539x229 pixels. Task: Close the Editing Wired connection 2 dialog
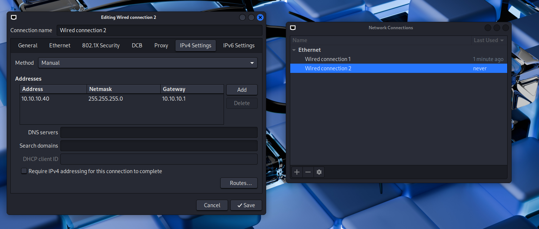pos(260,17)
